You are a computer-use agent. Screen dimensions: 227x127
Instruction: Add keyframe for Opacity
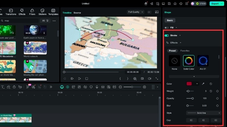(x=217, y=98)
